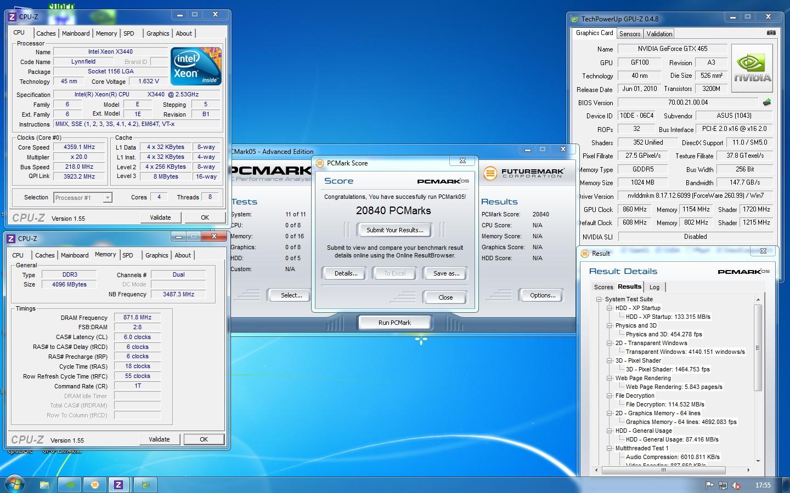Click the GPU-Z title bar icon
Image resolution: width=790 pixels, height=493 pixels.
(575, 19)
